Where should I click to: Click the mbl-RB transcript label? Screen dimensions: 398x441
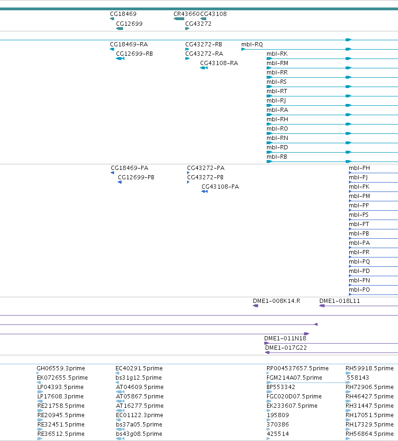click(277, 157)
